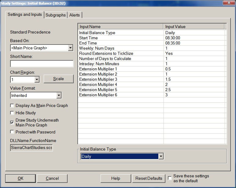The height and width of the screenshot is (188, 236).
Task: Select the End Time input row
Action: pyautogui.click(x=151, y=43)
